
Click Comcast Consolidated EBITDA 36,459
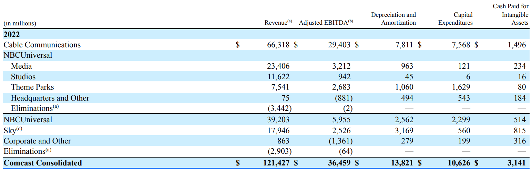point(339,163)
